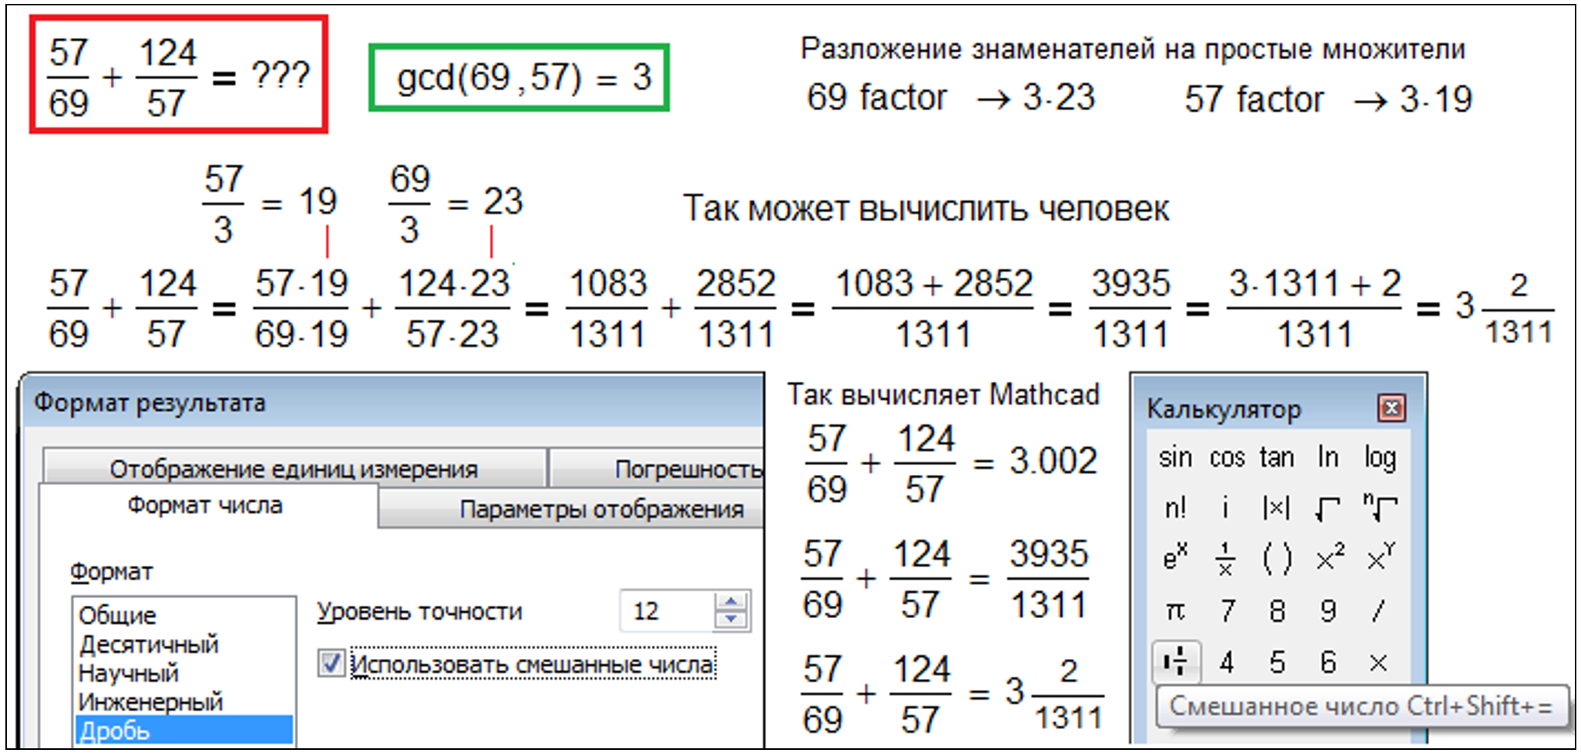Insert the pi constant
The width and height of the screenshot is (1581, 756).
pos(1175,611)
